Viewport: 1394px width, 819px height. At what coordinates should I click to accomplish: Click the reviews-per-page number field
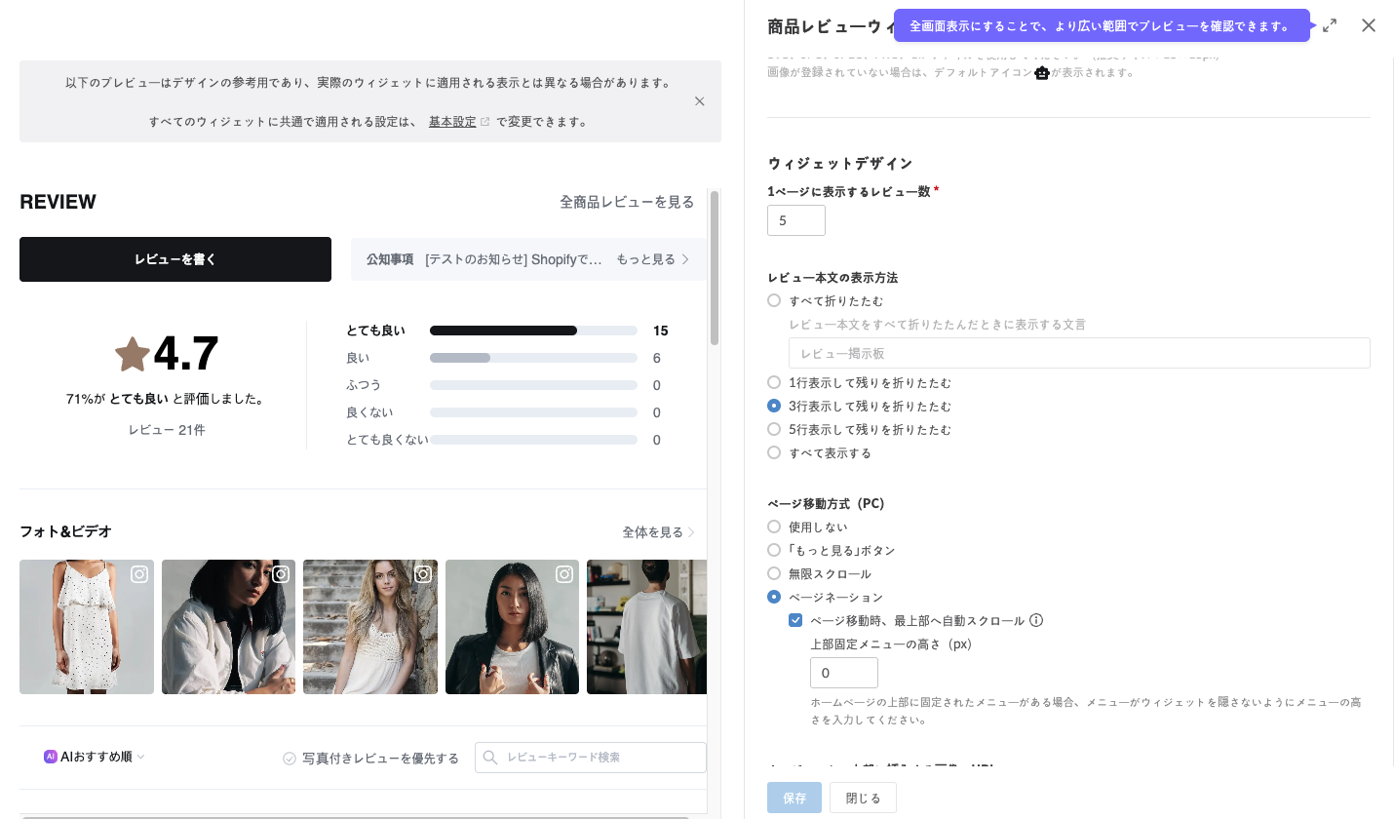[x=795, y=220]
